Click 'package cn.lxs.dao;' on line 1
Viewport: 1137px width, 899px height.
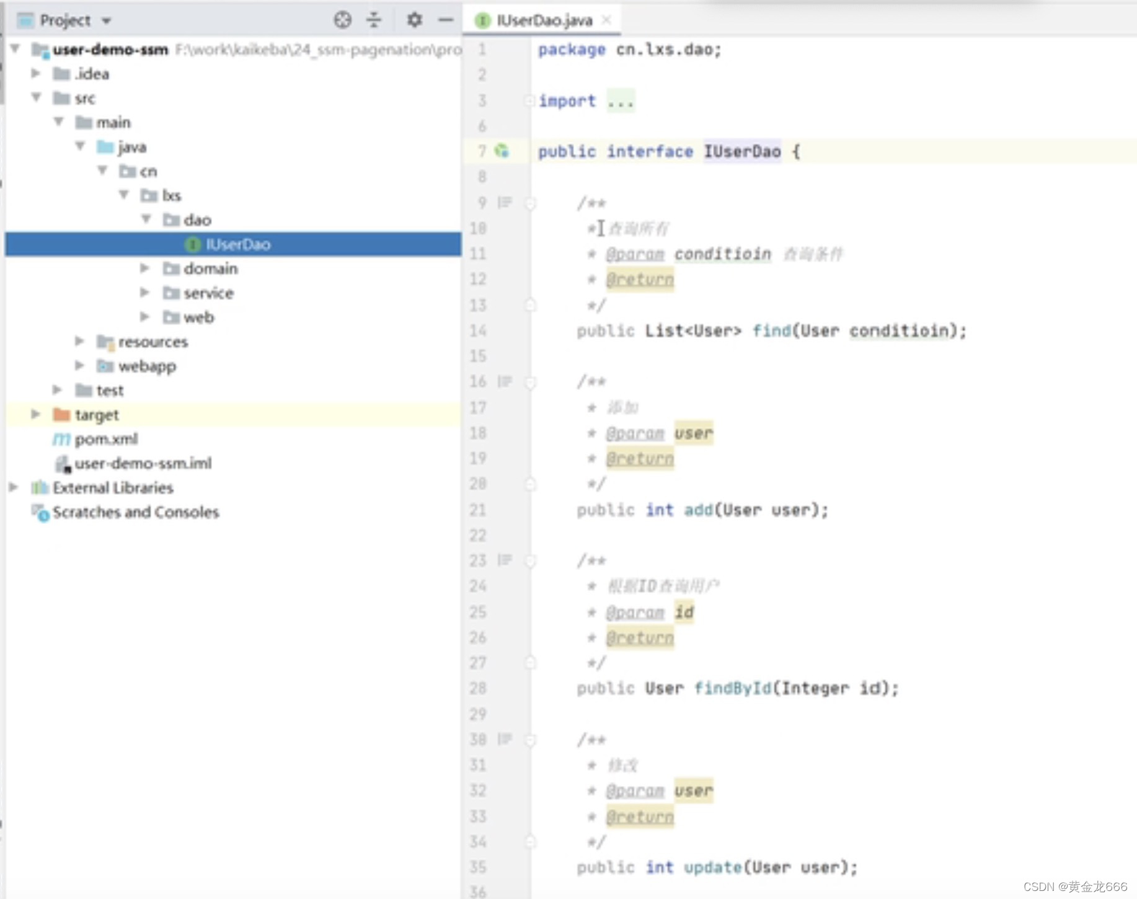(x=630, y=50)
